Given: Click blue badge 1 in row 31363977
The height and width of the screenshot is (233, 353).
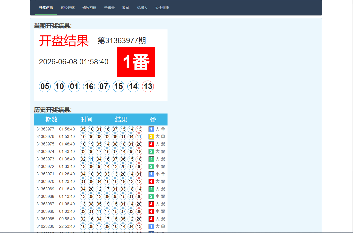Looking at the screenshot, I should pos(151,129).
